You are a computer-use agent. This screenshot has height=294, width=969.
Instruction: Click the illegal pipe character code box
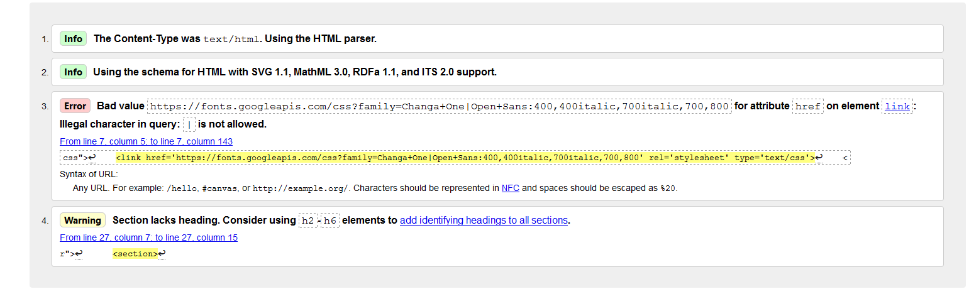point(189,124)
